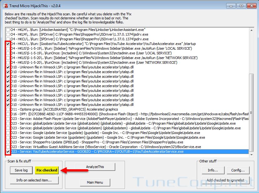Check the Sidebar NETWORK SERVICE entry checkbox
The image size is (259, 193).
click(x=8, y=58)
